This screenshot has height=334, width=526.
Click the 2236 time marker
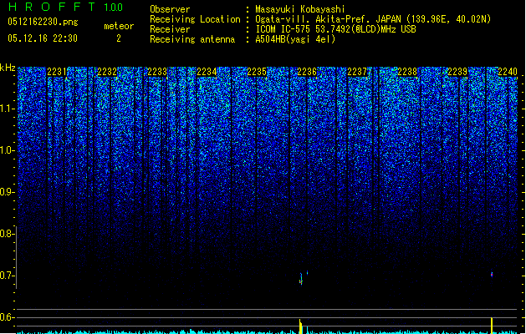[x=307, y=72]
